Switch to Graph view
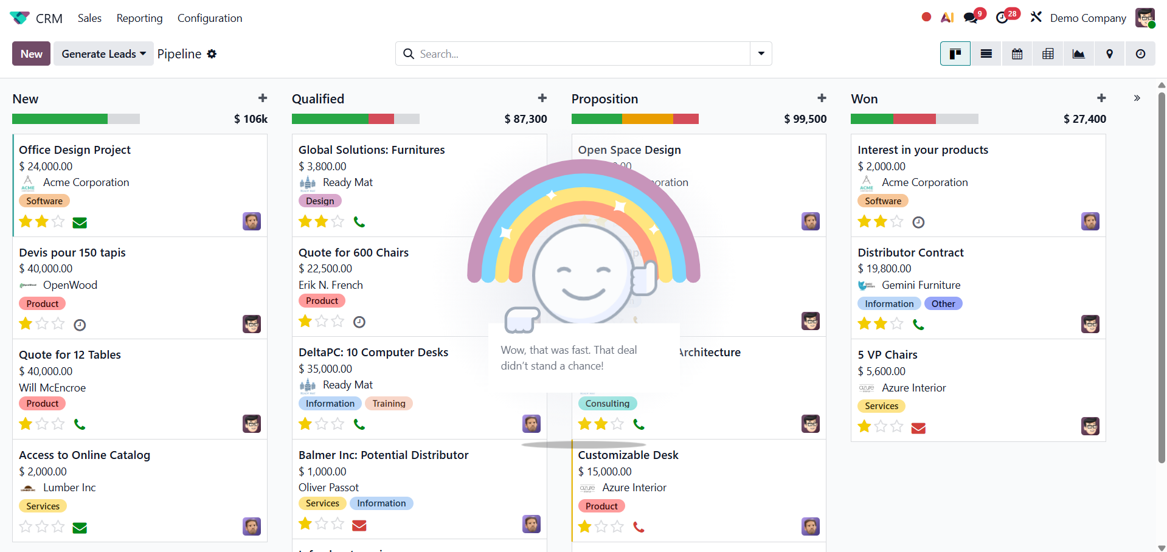The image size is (1167, 552). pos(1079,54)
